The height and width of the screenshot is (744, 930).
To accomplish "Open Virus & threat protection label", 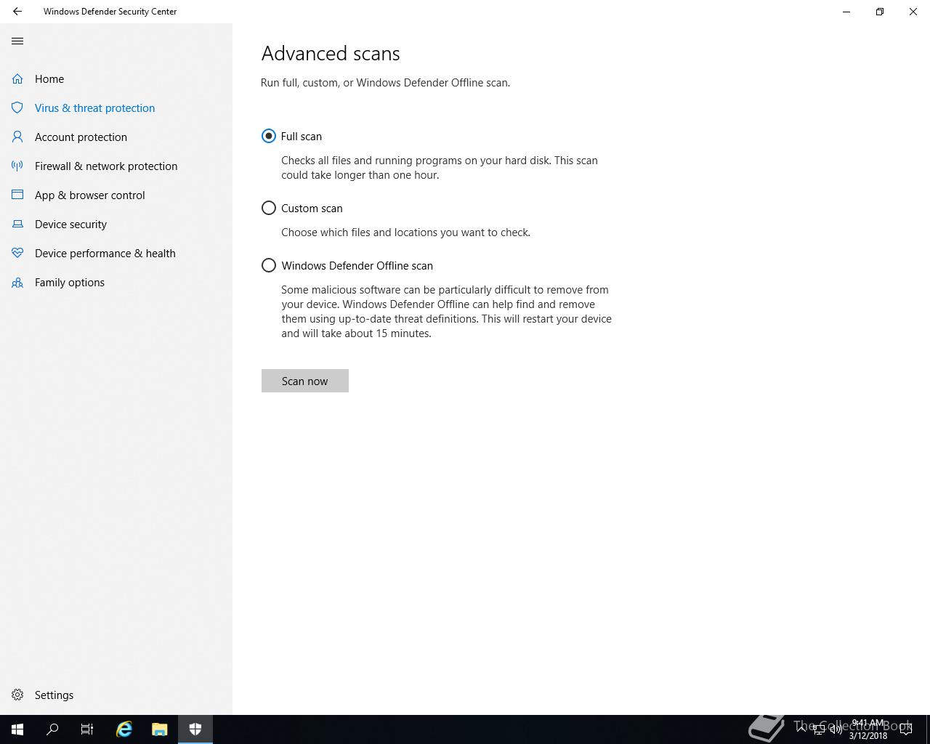I will [x=95, y=108].
